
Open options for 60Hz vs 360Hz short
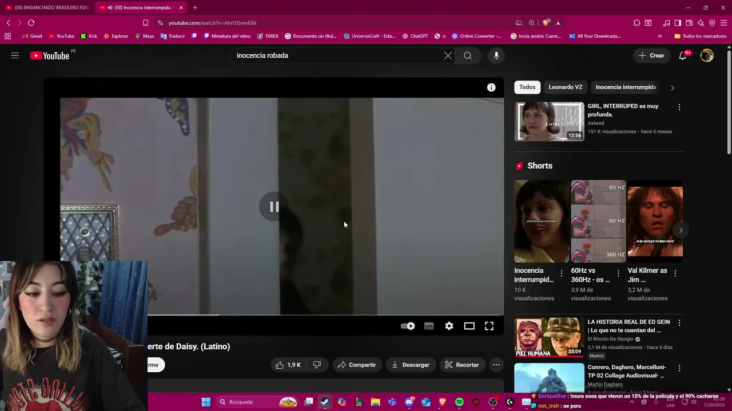tap(618, 273)
